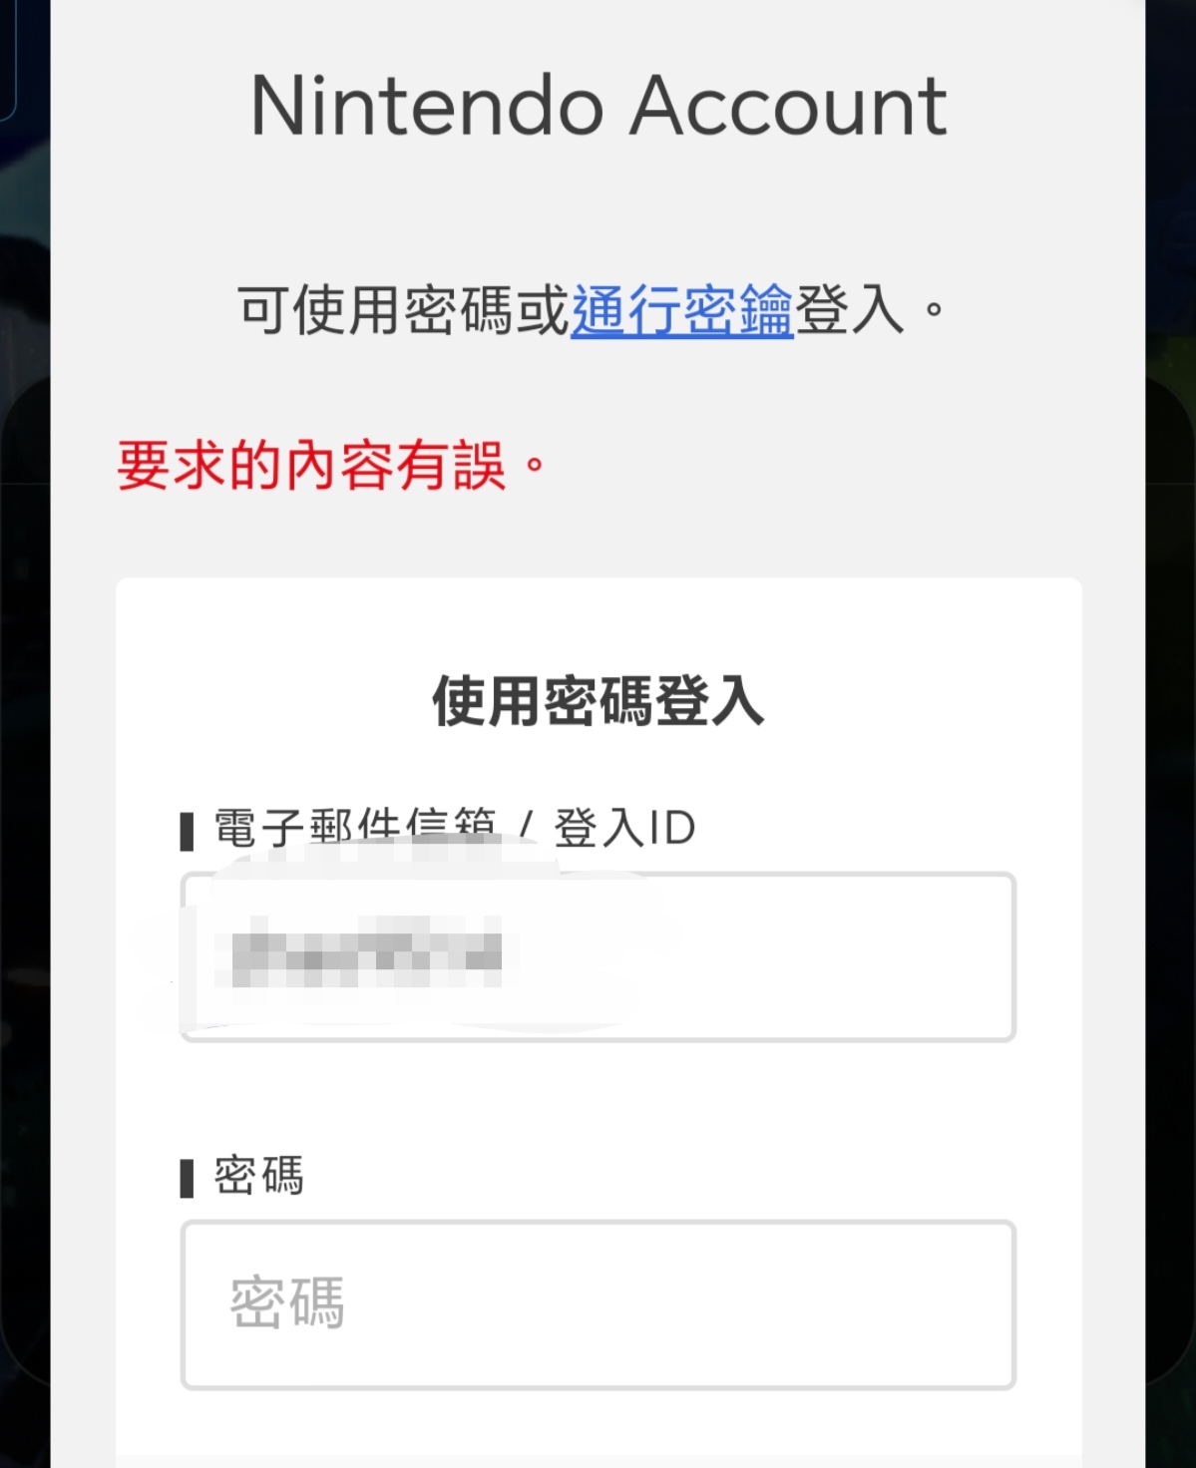Click the black marker bar beside 密碼 label
The height and width of the screenshot is (1468, 1196).
pos(187,1178)
